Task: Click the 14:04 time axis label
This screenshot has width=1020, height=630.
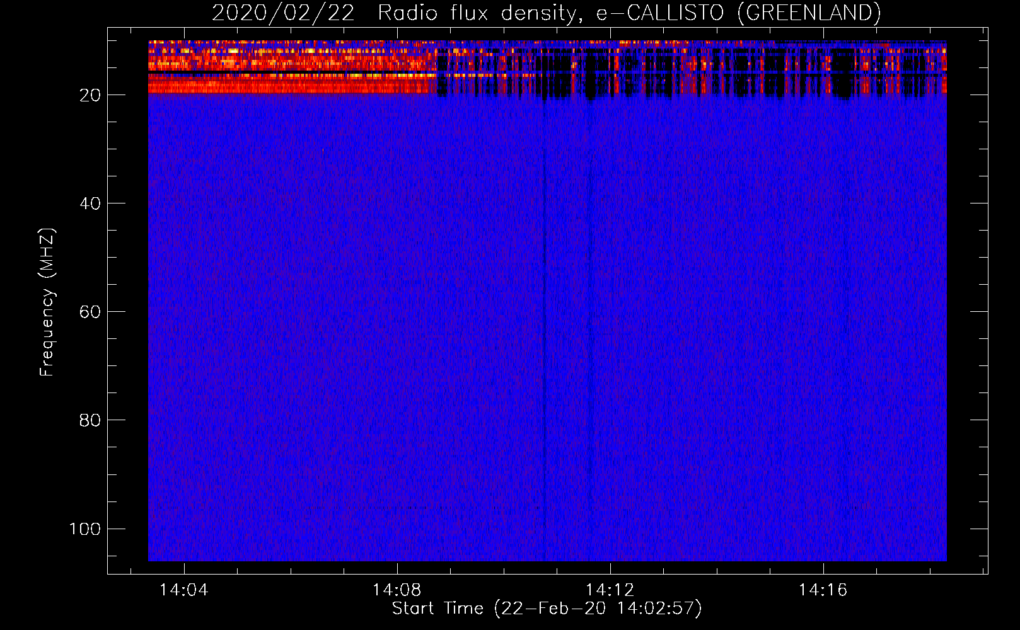Action: pos(183,590)
